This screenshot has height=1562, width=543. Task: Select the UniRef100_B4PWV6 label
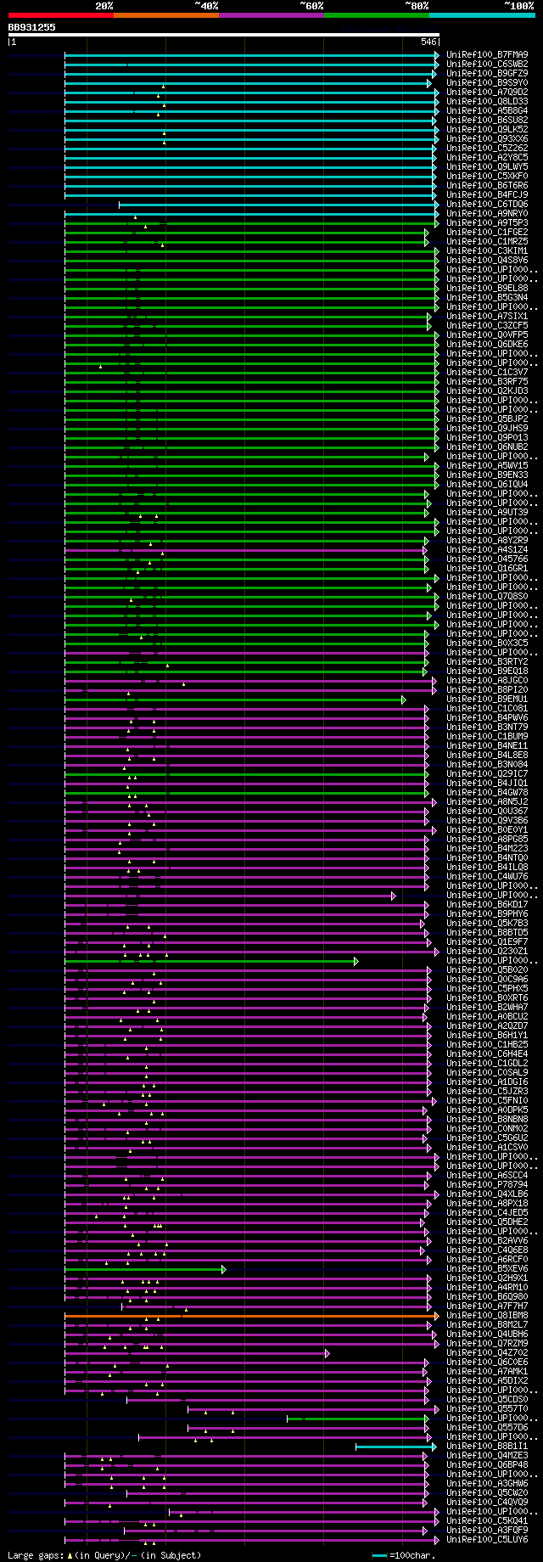click(487, 718)
